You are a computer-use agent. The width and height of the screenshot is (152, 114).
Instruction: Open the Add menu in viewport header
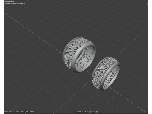(x=27, y=111)
